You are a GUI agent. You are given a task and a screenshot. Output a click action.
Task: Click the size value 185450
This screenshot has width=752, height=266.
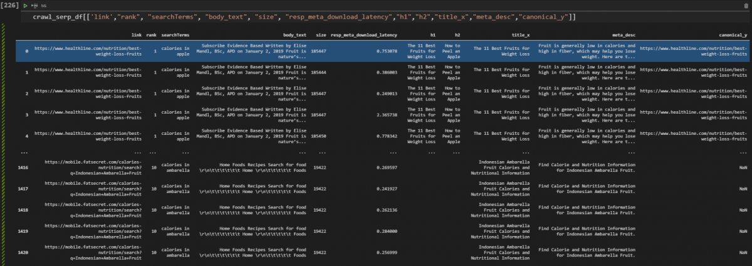[x=318, y=137]
